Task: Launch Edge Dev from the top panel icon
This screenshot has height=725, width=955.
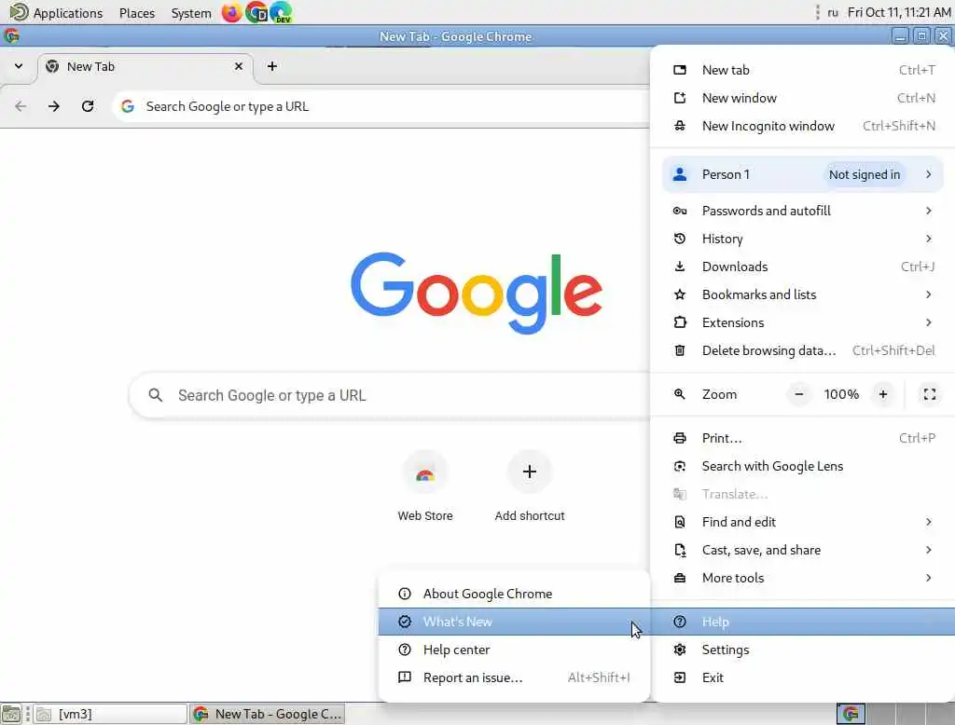Action: (x=281, y=12)
